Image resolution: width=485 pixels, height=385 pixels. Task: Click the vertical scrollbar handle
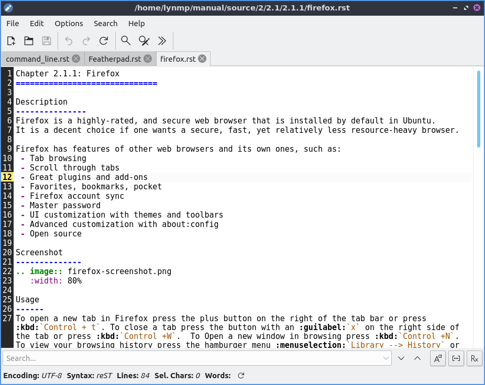[x=478, y=109]
